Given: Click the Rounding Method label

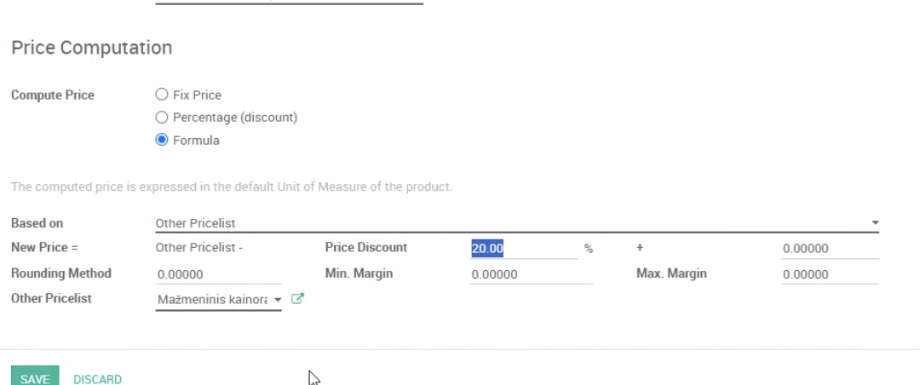Looking at the screenshot, I should (x=61, y=273).
